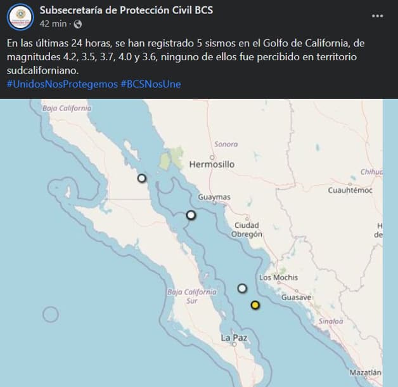398x387 pixels.
Task: Click the Sonora state label
Action: click(226, 144)
